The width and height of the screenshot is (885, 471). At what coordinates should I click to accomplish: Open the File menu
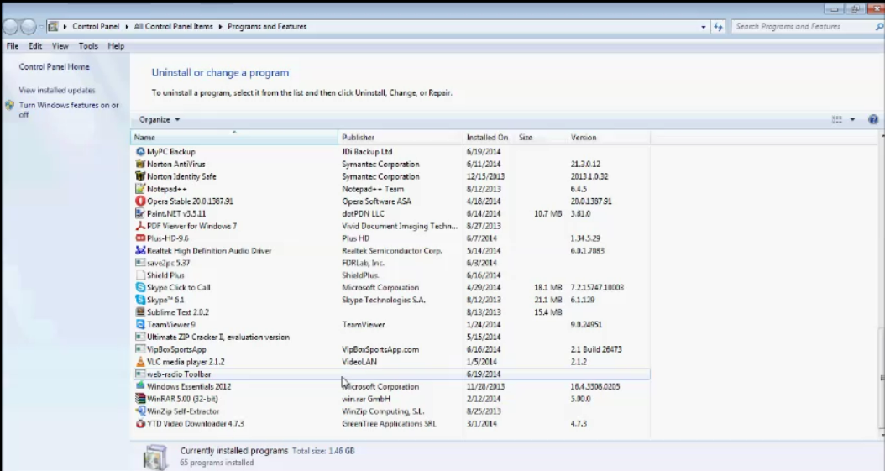13,46
